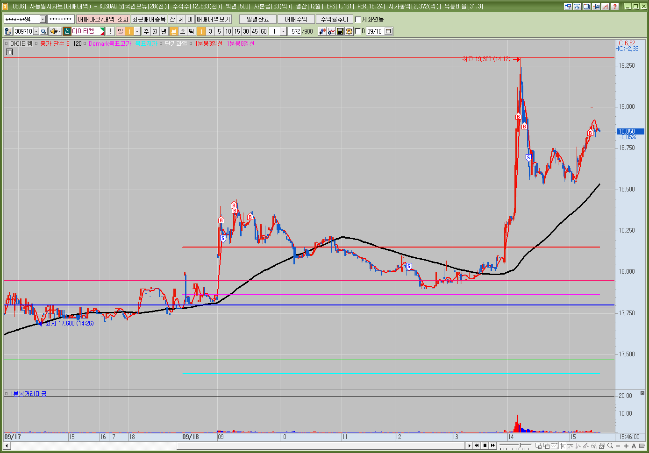Click the chart zoom slider handle at bottom
This screenshot has height=453, width=649.
click(x=520, y=445)
